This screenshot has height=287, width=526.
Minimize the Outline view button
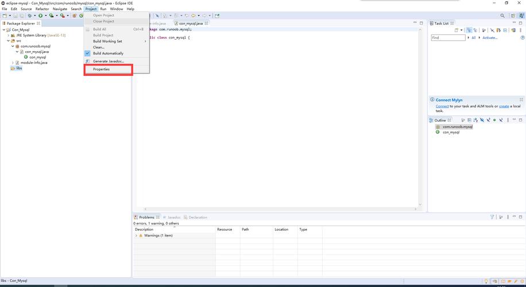(515, 119)
